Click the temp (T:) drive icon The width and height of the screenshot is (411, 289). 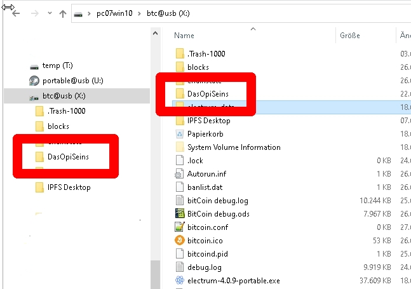[x=34, y=67]
